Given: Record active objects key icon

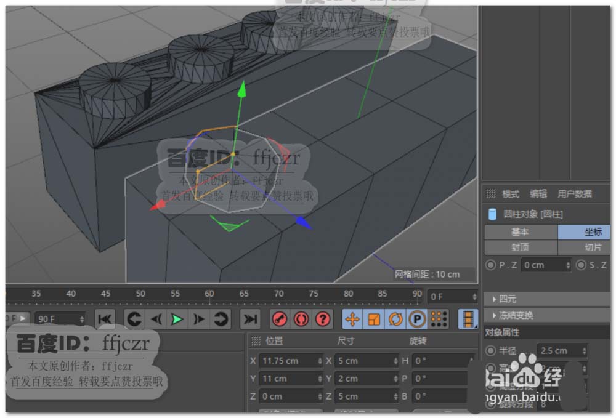Looking at the screenshot, I should coord(280,319).
